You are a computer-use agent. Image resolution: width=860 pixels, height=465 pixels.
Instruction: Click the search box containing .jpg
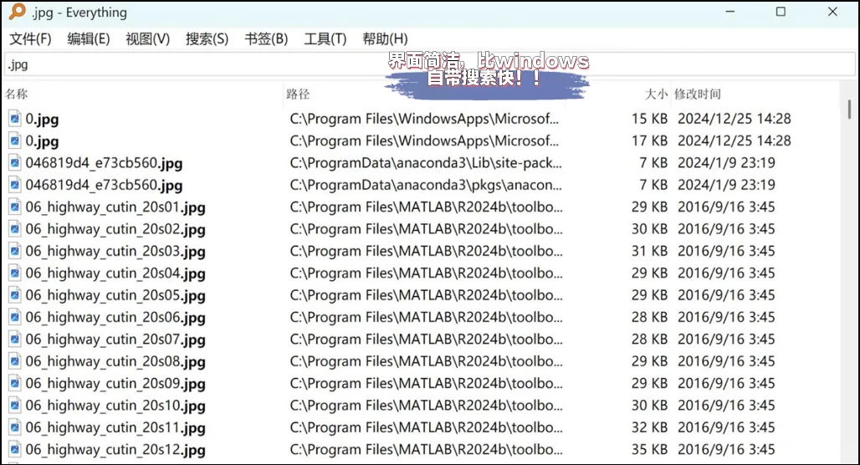tap(430, 64)
